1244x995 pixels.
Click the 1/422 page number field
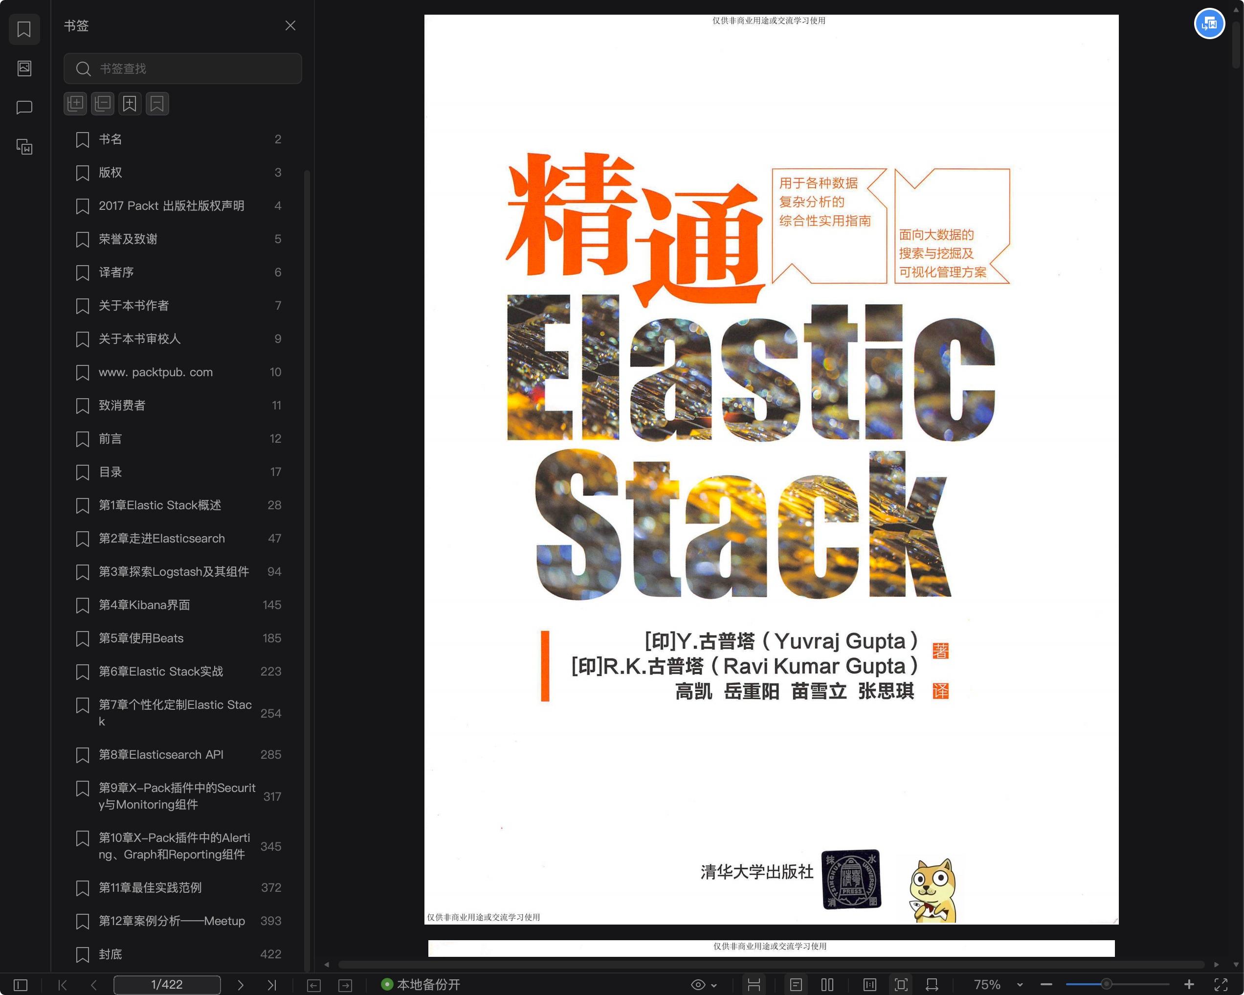[x=167, y=985]
